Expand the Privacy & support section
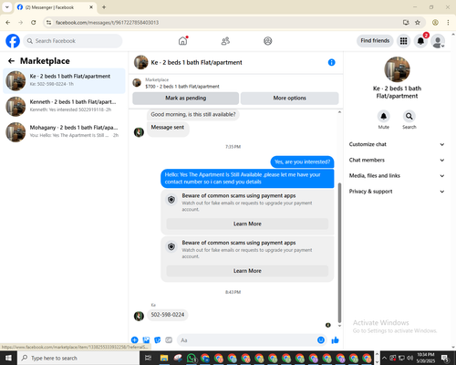The width and height of the screenshot is (456, 365). (x=397, y=192)
